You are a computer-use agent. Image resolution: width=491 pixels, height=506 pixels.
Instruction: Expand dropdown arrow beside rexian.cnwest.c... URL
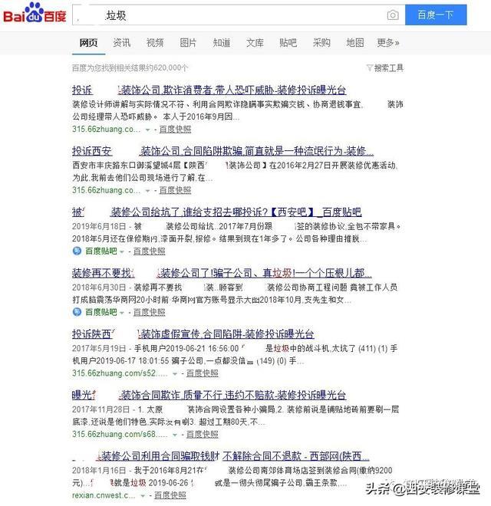[143, 496]
